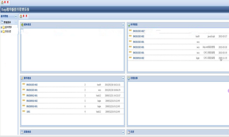Select the 系统设计 folder in sidebar tree
The image size is (229, 137).
tap(7, 31)
